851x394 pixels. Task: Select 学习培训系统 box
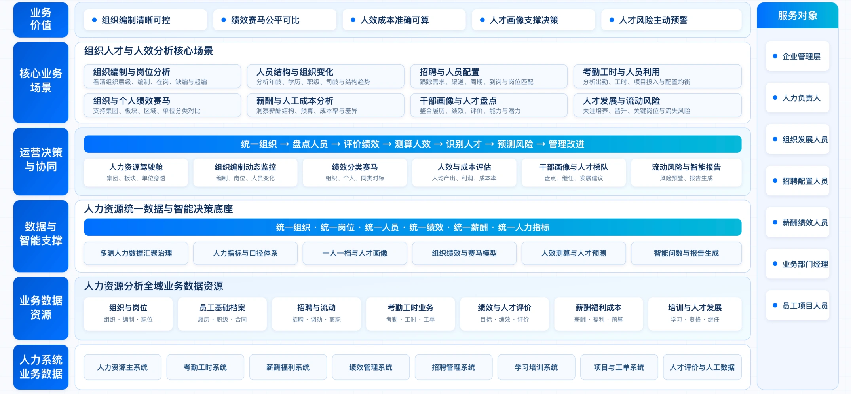536,367
